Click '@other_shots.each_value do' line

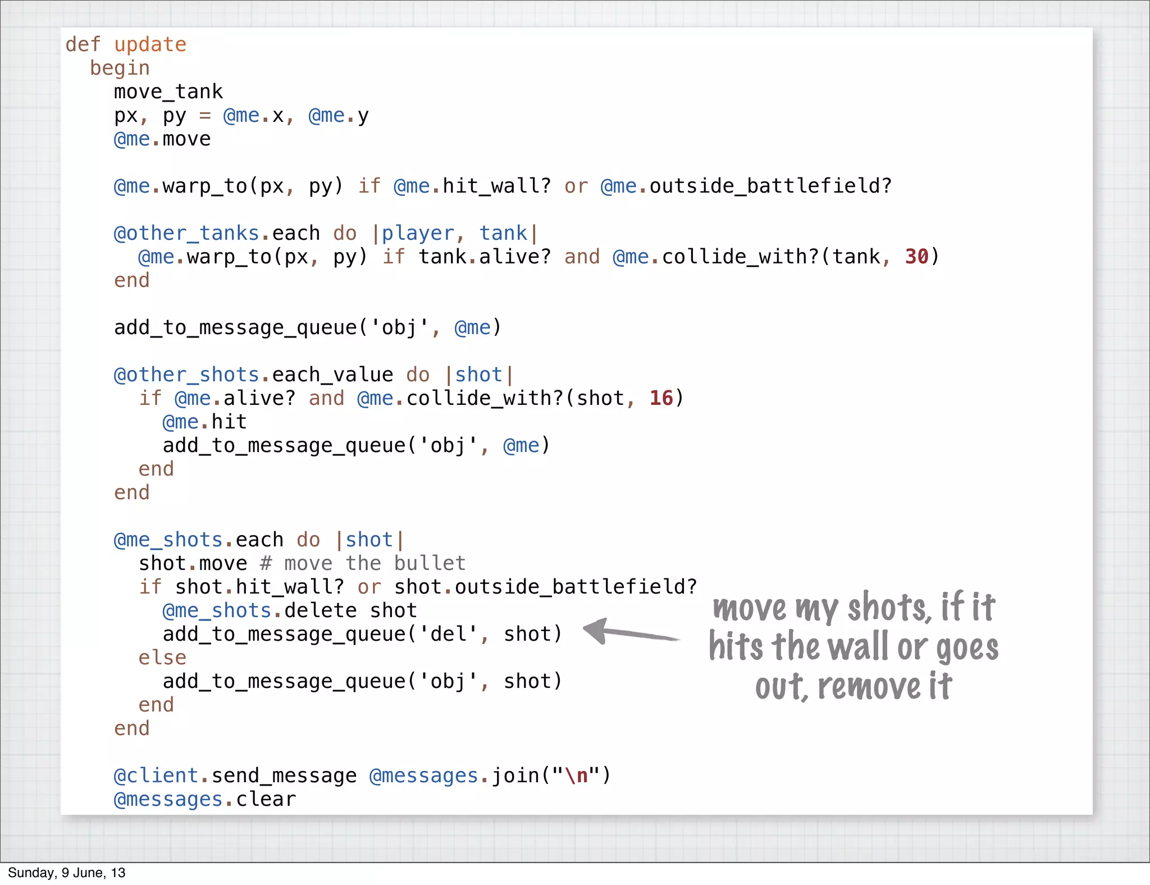313,375
